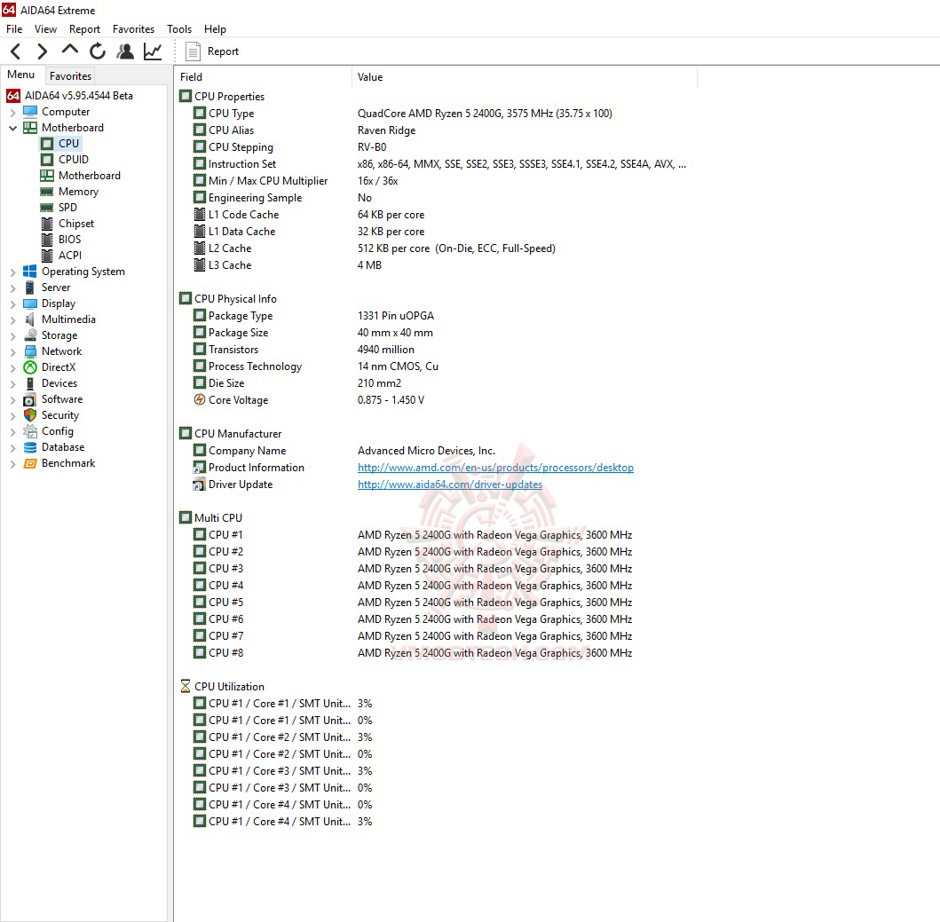Click the Software icon in tree

pyautogui.click(x=30, y=399)
